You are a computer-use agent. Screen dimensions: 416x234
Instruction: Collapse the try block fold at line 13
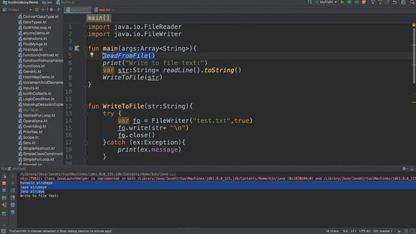[x=85, y=114]
